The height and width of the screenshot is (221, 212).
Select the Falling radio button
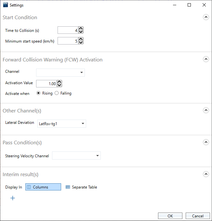57,93
